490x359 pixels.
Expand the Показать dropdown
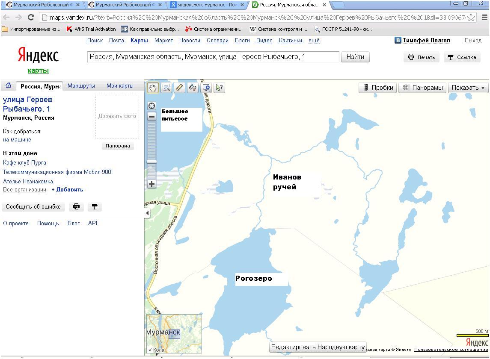pyautogui.click(x=468, y=88)
